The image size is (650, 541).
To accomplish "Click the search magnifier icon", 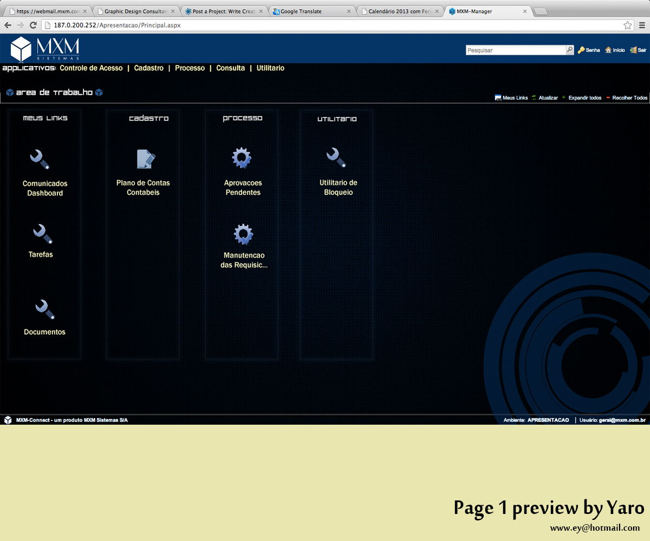I will point(569,50).
